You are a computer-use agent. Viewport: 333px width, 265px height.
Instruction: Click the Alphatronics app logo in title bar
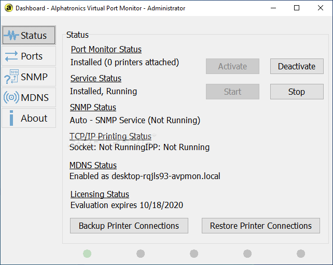(x=9, y=8)
